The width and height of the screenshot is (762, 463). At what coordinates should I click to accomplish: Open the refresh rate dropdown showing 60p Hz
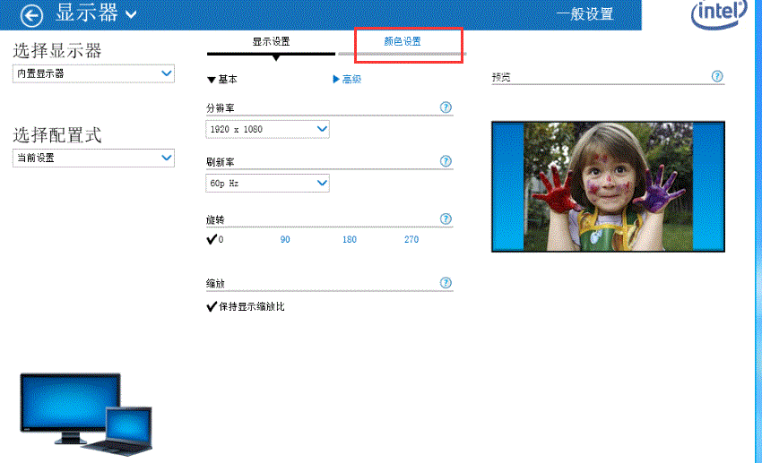[x=267, y=183]
